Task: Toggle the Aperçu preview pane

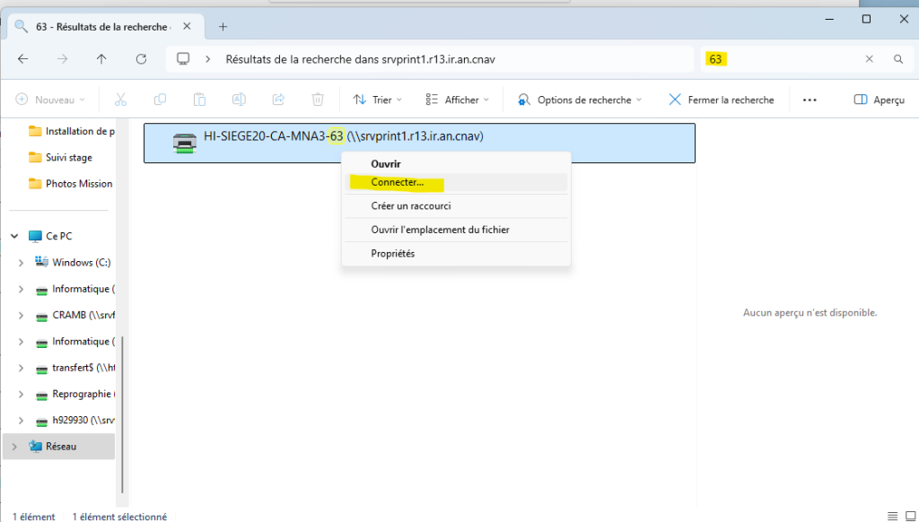Action: 879,100
